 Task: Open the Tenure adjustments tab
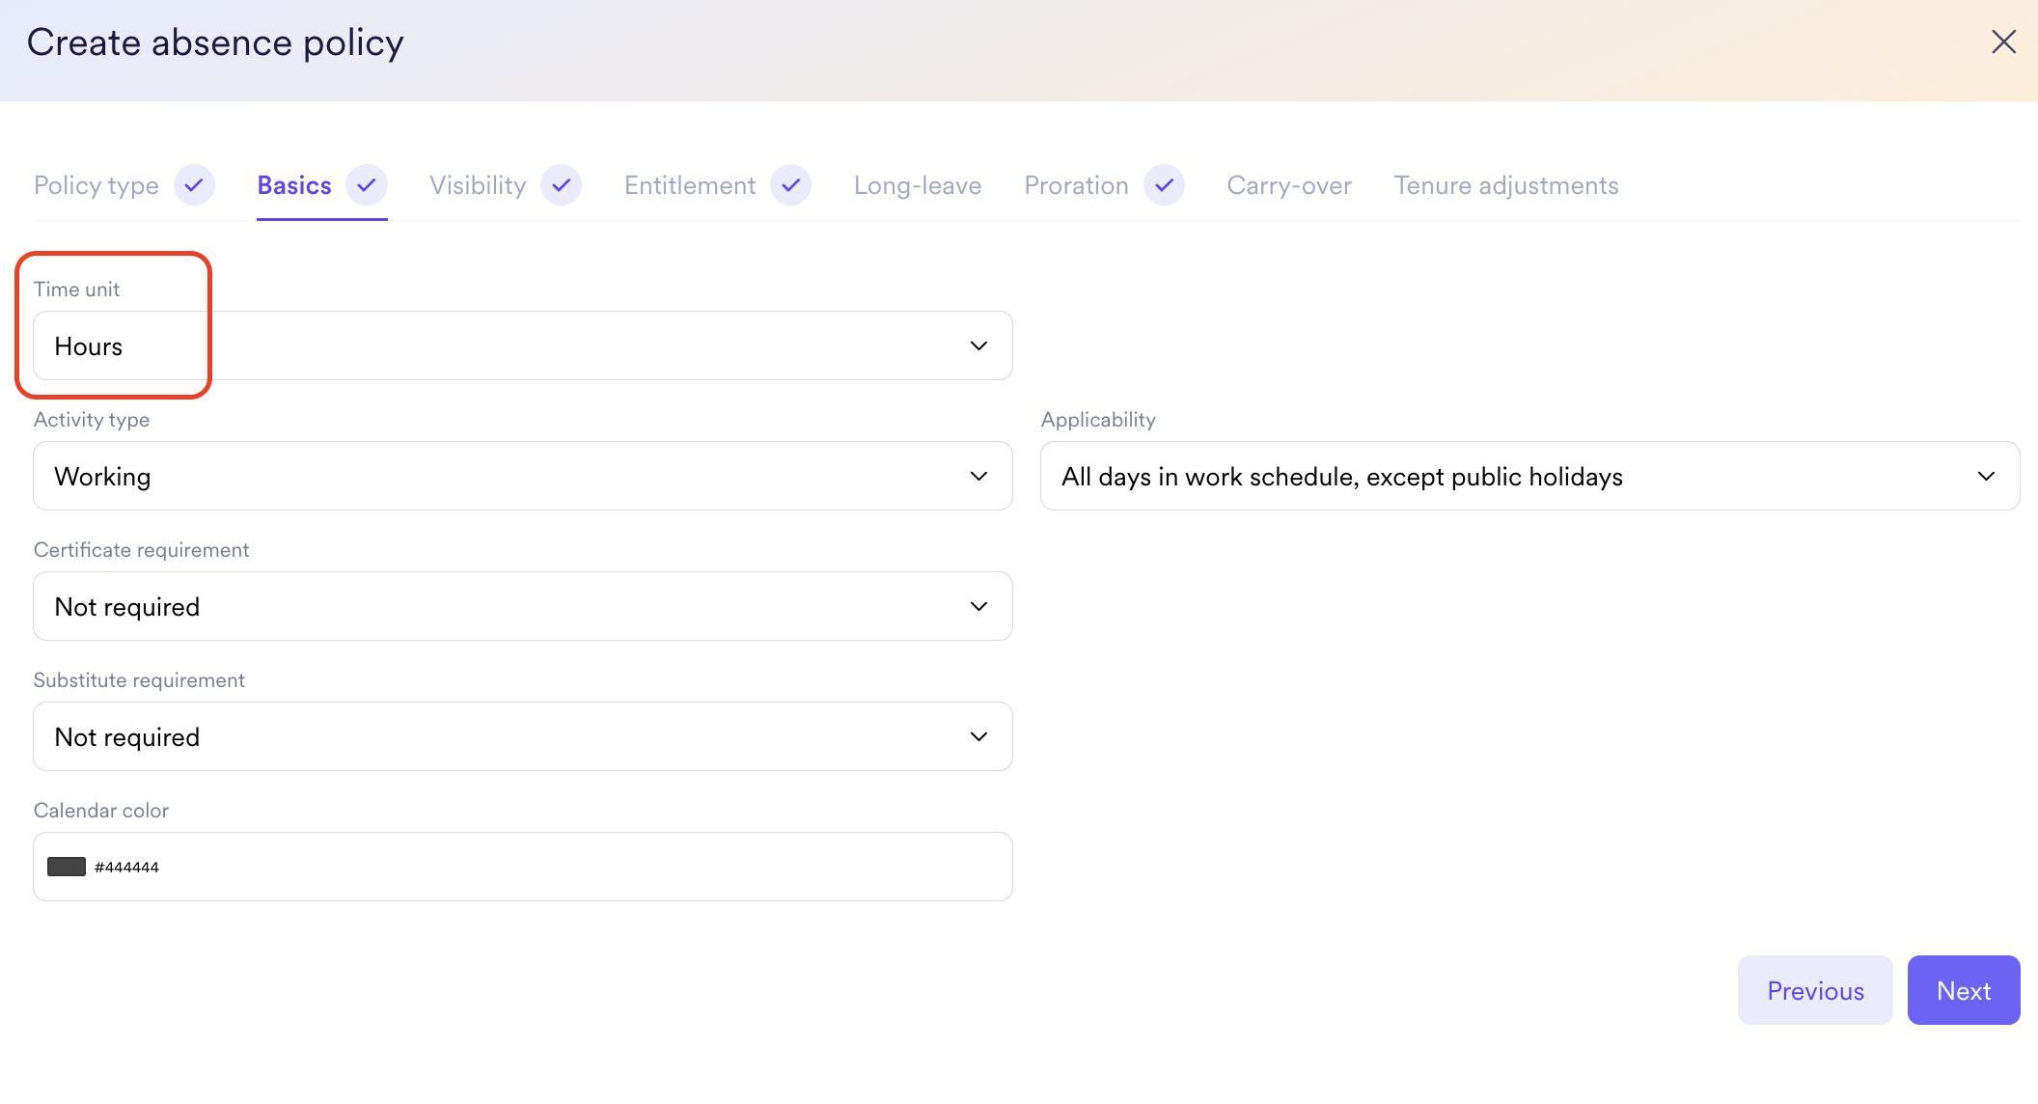coord(1505,185)
